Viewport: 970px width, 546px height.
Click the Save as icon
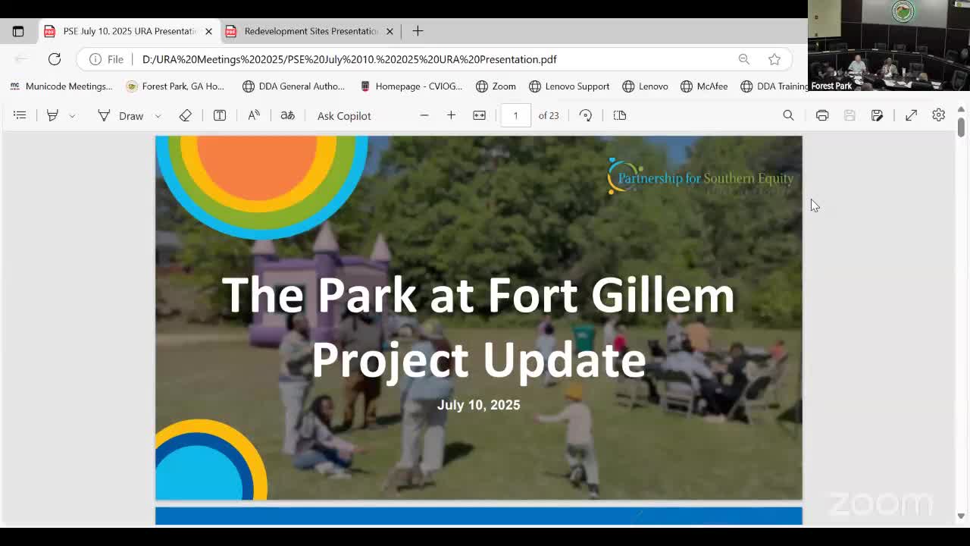877,115
